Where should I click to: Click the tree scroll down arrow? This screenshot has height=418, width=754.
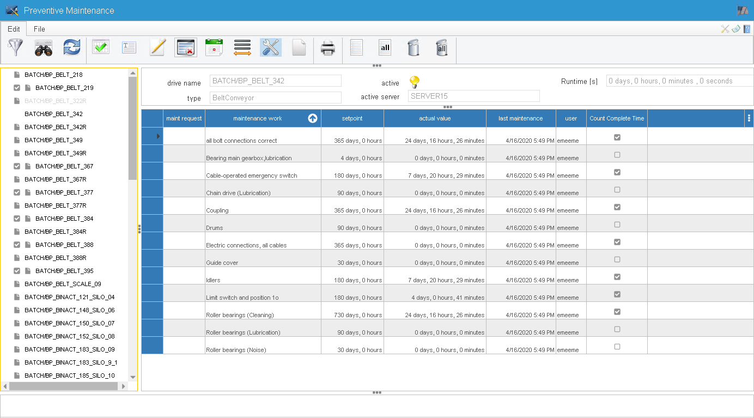click(133, 377)
